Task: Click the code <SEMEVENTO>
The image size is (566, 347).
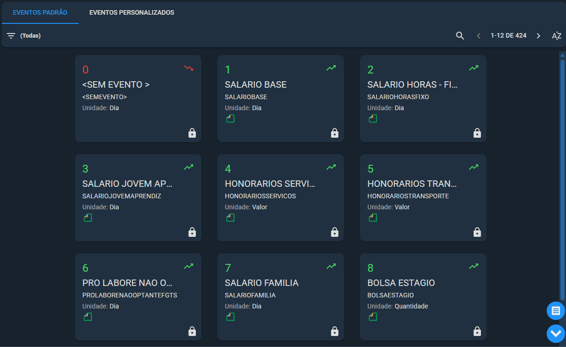Action: (x=104, y=97)
